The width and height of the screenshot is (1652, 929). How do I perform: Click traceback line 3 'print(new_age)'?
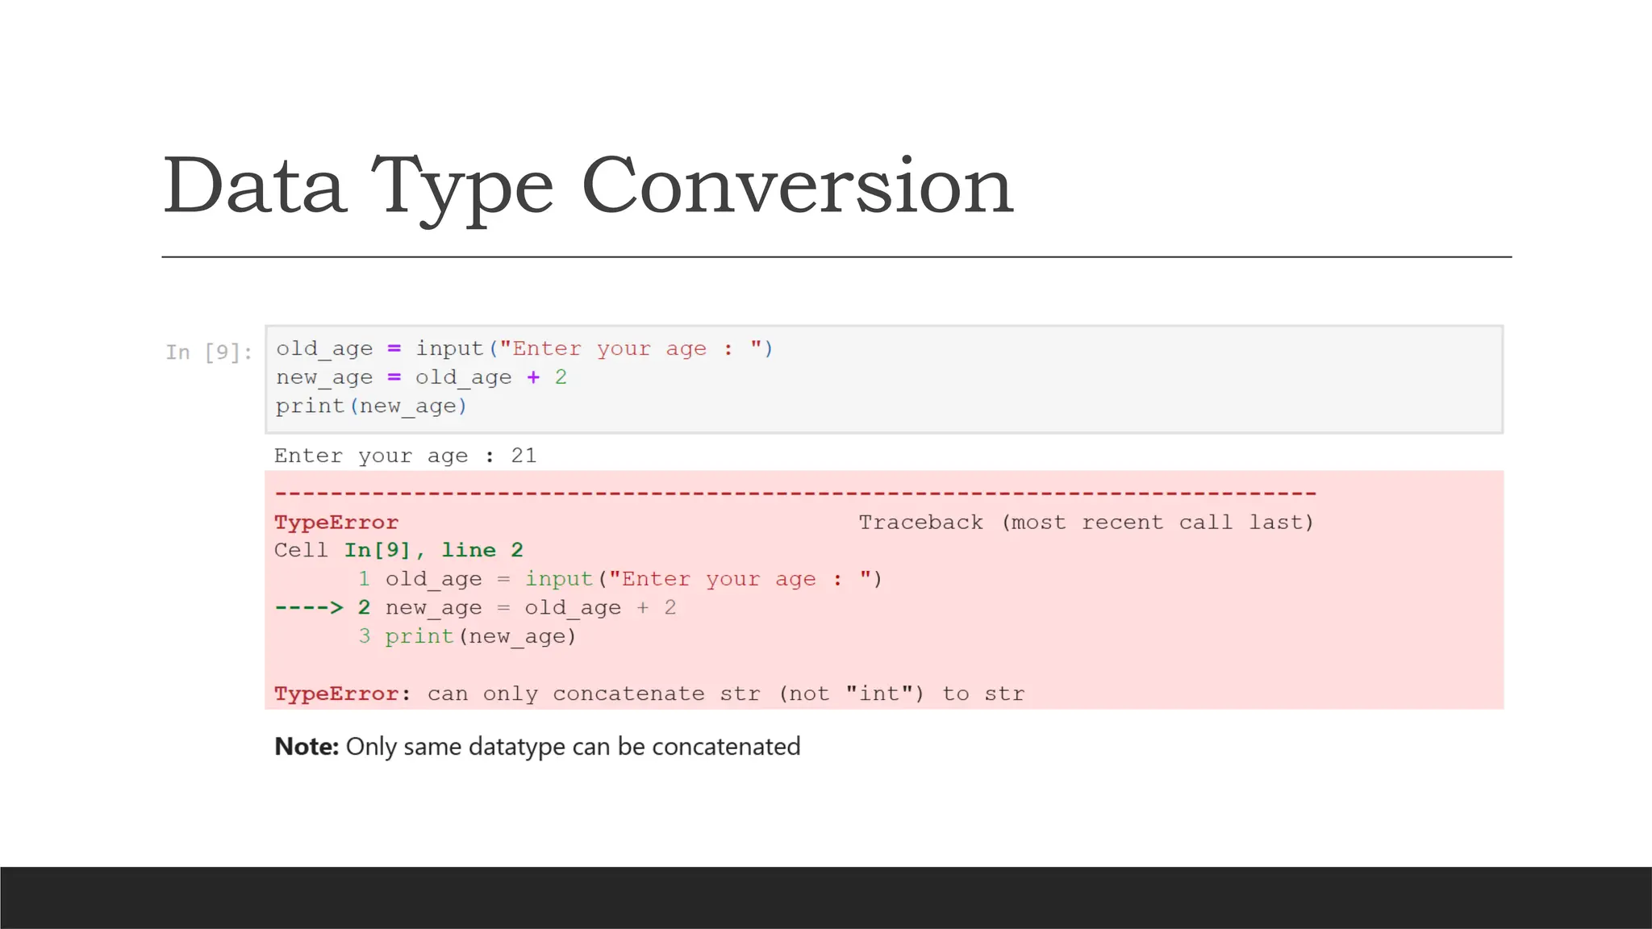click(x=467, y=636)
